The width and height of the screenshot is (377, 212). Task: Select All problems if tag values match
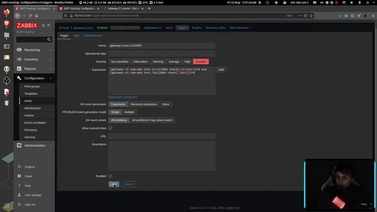point(152,120)
